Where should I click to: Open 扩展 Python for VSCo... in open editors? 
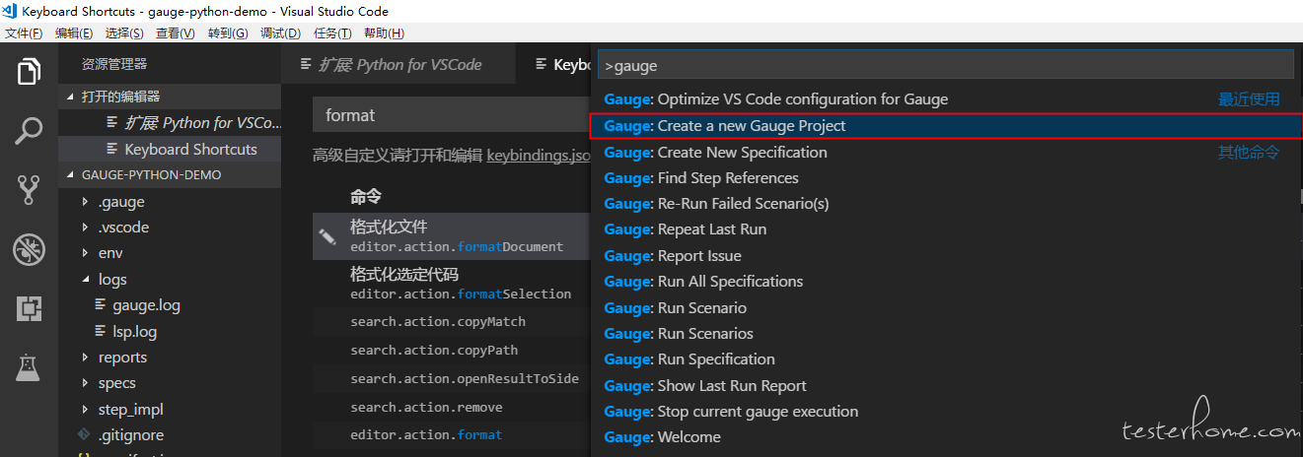170,123
